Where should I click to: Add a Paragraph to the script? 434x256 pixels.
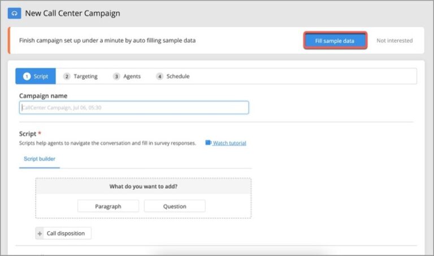coord(108,206)
